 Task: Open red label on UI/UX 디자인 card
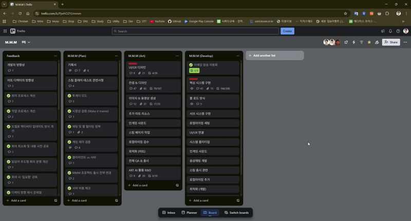click(x=133, y=63)
